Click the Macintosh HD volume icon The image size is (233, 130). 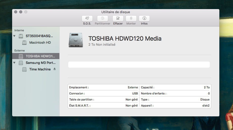(x=24, y=43)
